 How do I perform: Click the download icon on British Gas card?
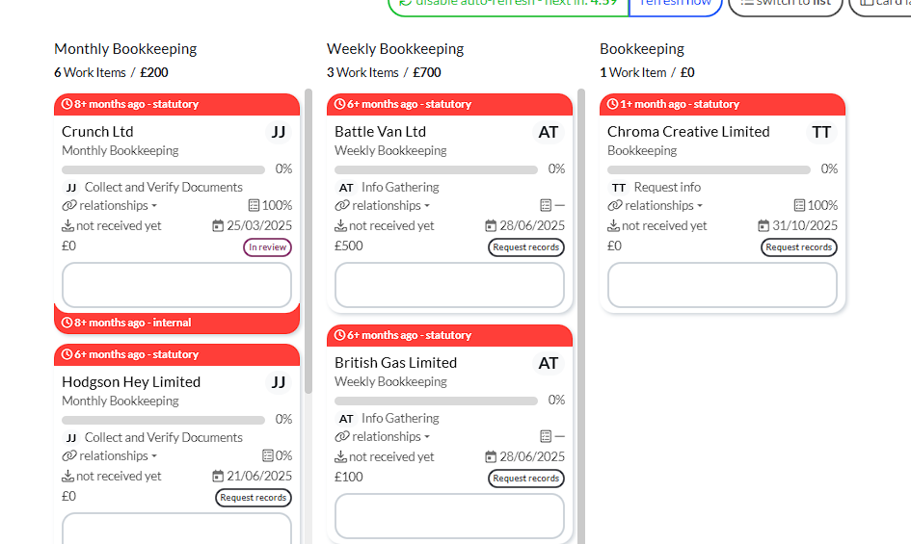pyautogui.click(x=340, y=456)
